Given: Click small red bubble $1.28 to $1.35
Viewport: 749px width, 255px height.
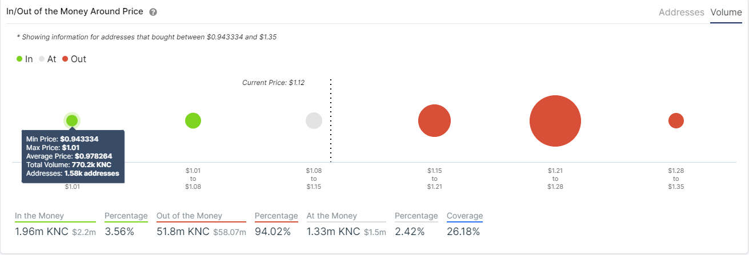Looking at the screenshot, I should point(676,121).
